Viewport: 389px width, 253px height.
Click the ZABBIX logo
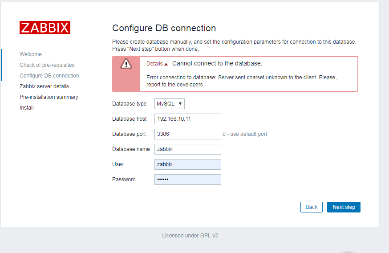coord(45,28)
